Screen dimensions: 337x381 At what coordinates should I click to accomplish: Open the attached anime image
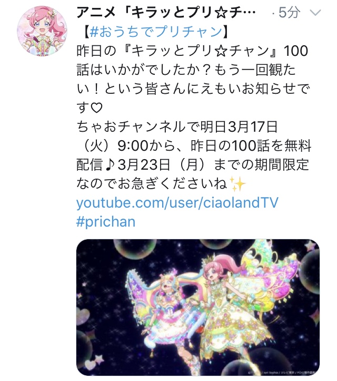(x=198, y=307)
